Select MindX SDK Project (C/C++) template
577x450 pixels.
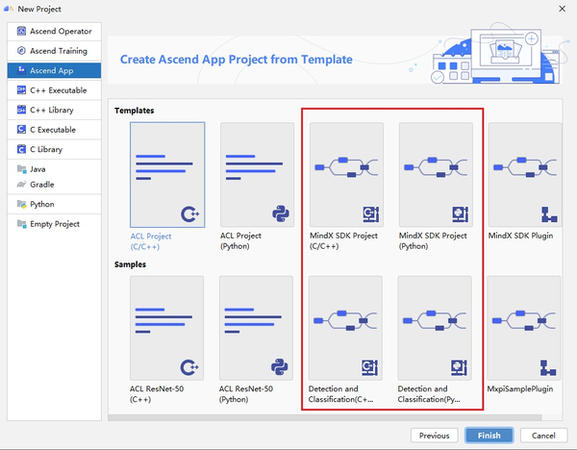pos(345,174)
